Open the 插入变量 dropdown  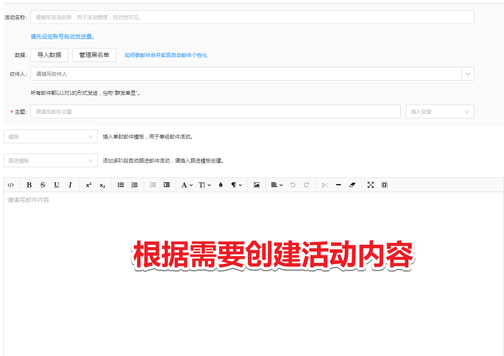[x=440, y=112]
